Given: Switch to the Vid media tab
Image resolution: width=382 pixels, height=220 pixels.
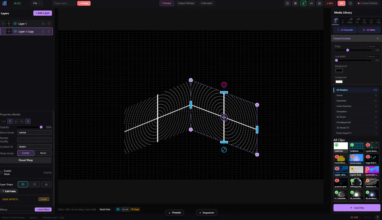Looking at the screenshot, I should (357, 20).
